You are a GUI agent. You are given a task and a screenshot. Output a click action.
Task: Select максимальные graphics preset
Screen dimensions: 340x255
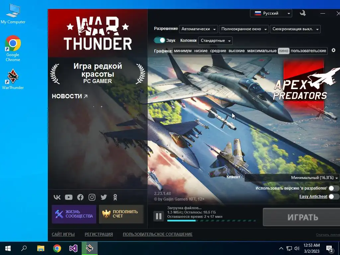point(262,51)
